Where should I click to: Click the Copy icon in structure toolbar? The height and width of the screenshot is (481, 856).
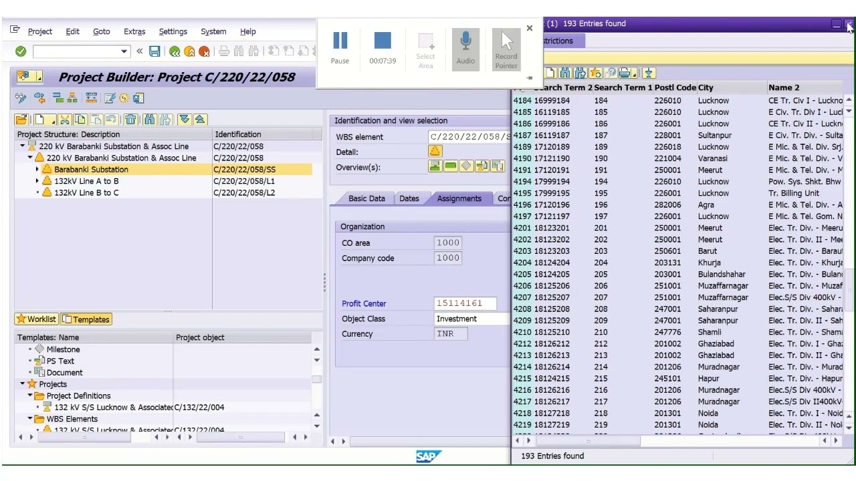80,120
